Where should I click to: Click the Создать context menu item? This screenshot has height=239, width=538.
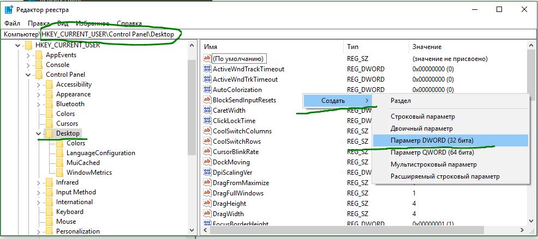coord(337,101)
